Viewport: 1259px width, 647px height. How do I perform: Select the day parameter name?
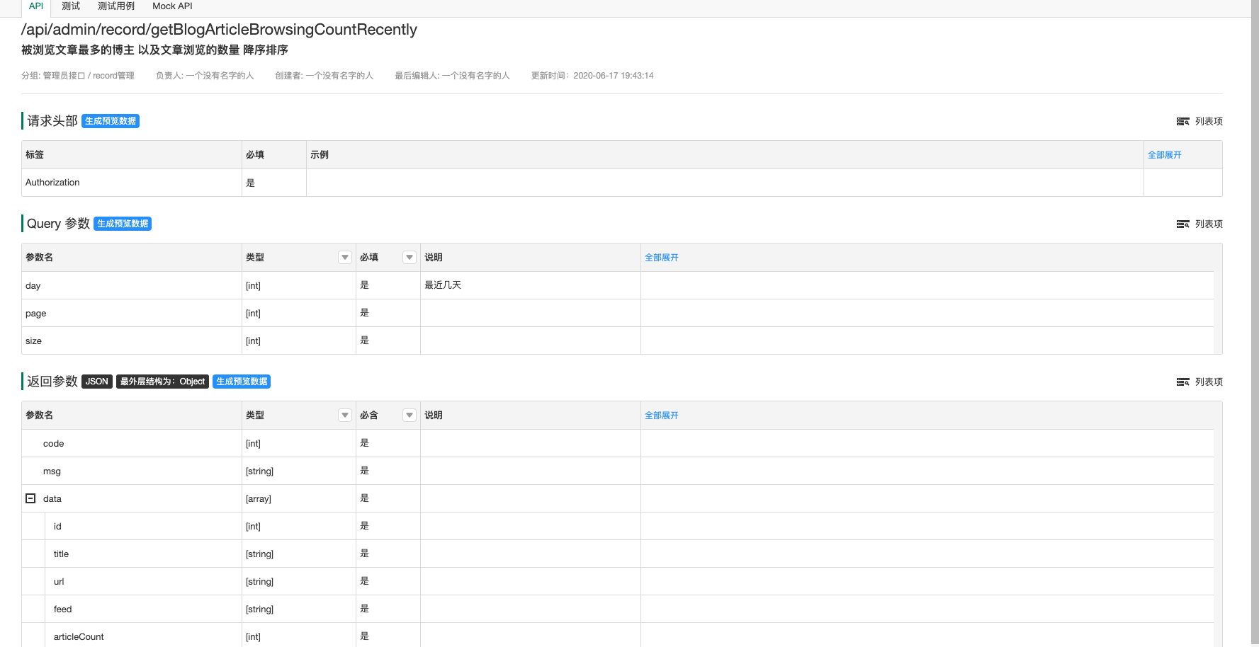pyautogui.click(x=33, y=286)
